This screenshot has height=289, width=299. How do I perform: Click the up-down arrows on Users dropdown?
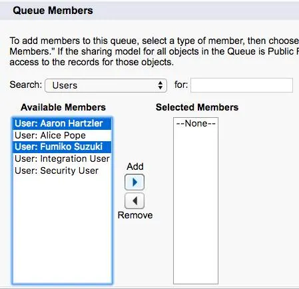[x=160, y=85]
